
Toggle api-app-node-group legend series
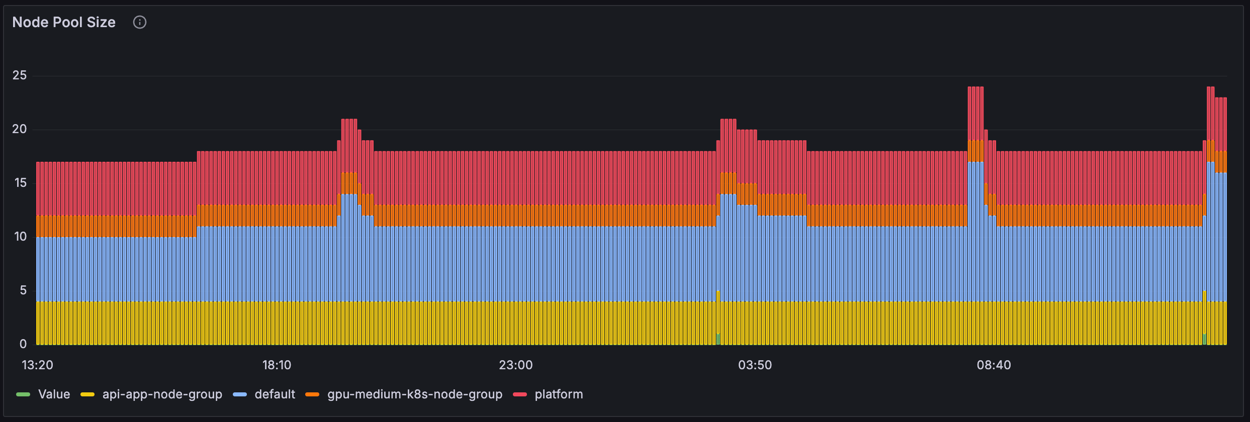pos(162,394)
